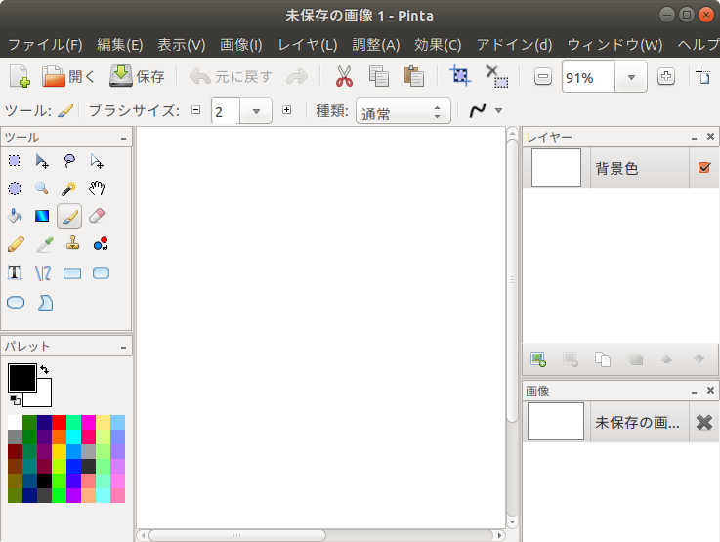
Task: Choose the Paint Bucket fill tool
Action: click(x=15, y=216)
